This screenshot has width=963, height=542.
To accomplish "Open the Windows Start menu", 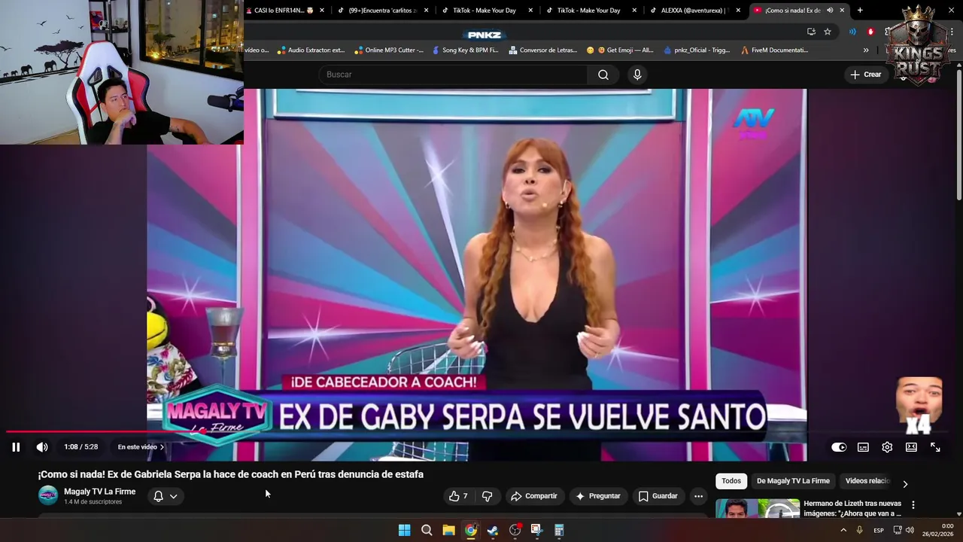I will click(x=404, y=530).
